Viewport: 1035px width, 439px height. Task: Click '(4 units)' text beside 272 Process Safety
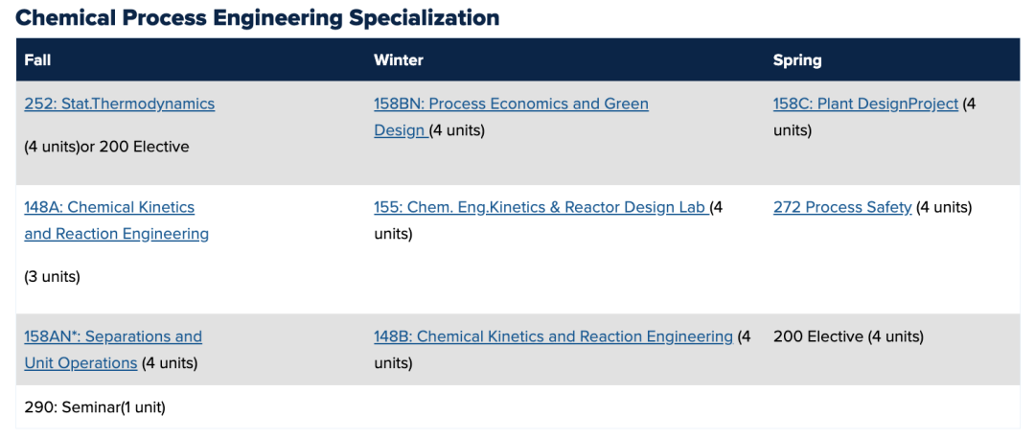coord(944,207)
